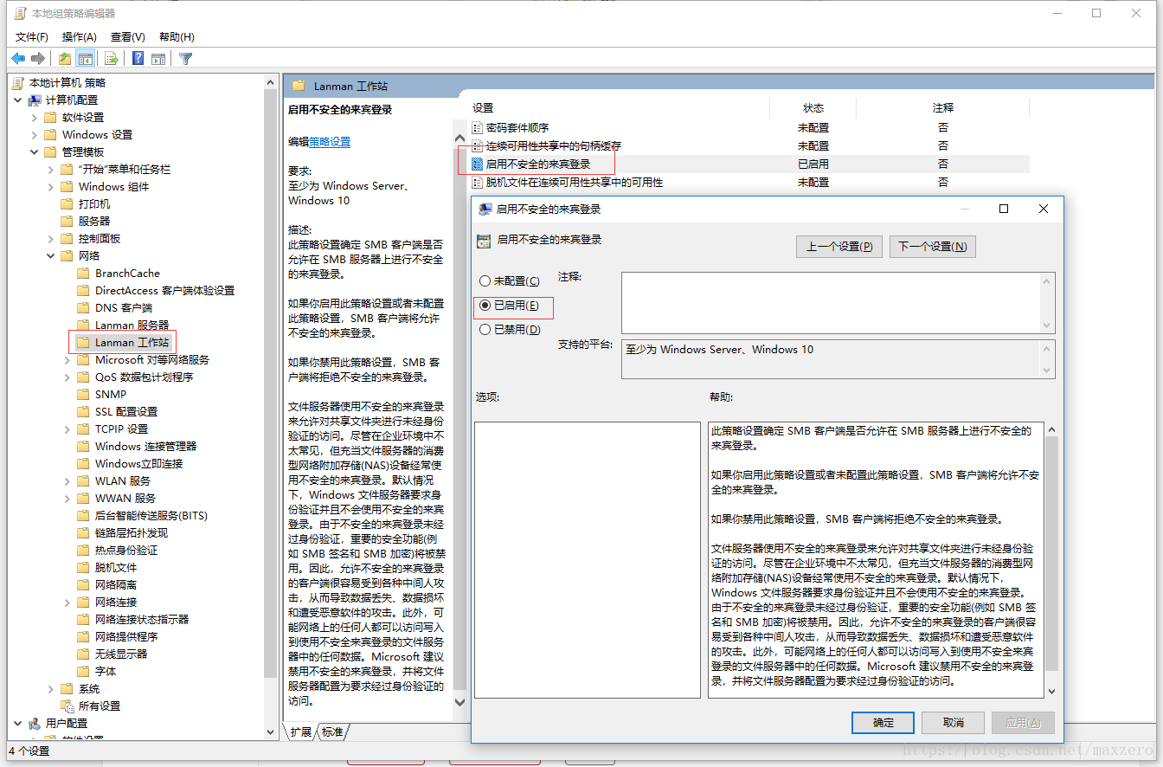Expand the Windows 设置 tree node
Image resolution: width=1163 pixels, height=767 pixels.
point(35,134)
